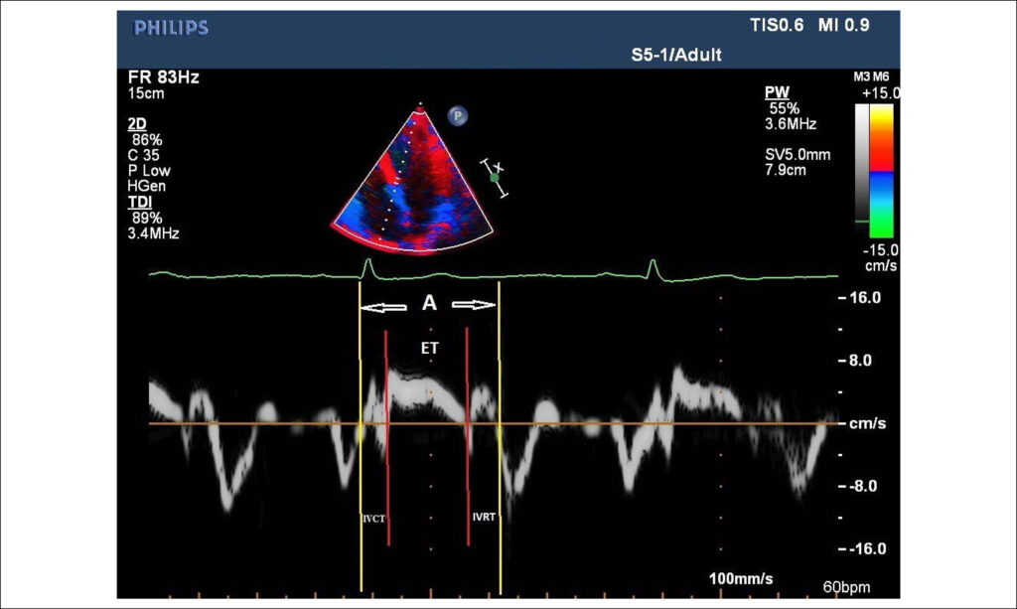Click the right white arrow beside A

474,305
